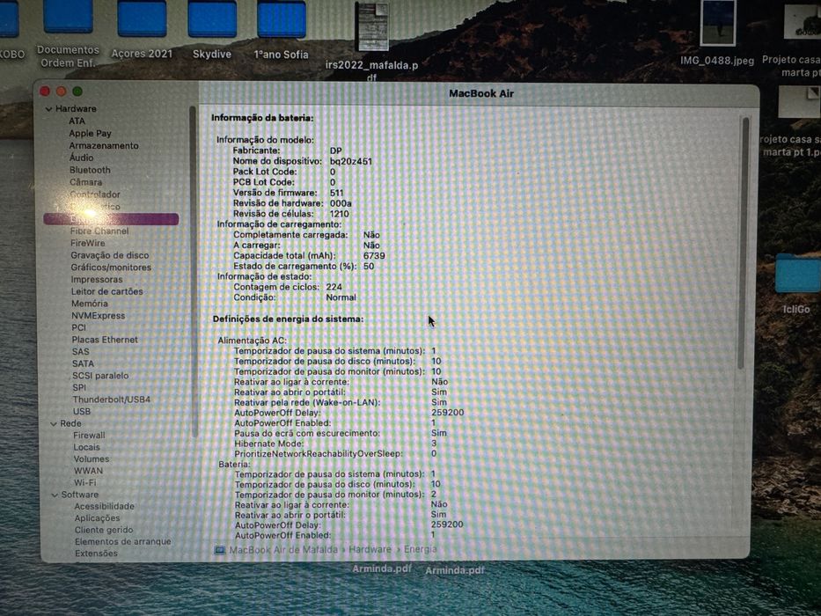
Task: Select Wi-Fi under Rede
Action: 84,483
